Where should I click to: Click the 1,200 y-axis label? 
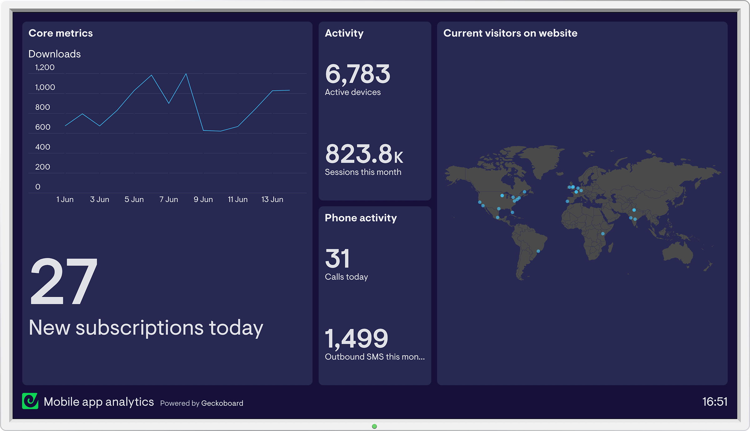click(45, 67)
